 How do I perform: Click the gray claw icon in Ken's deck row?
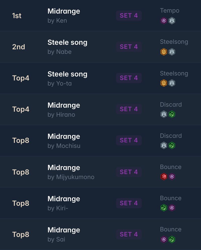[x=172, y=21]
